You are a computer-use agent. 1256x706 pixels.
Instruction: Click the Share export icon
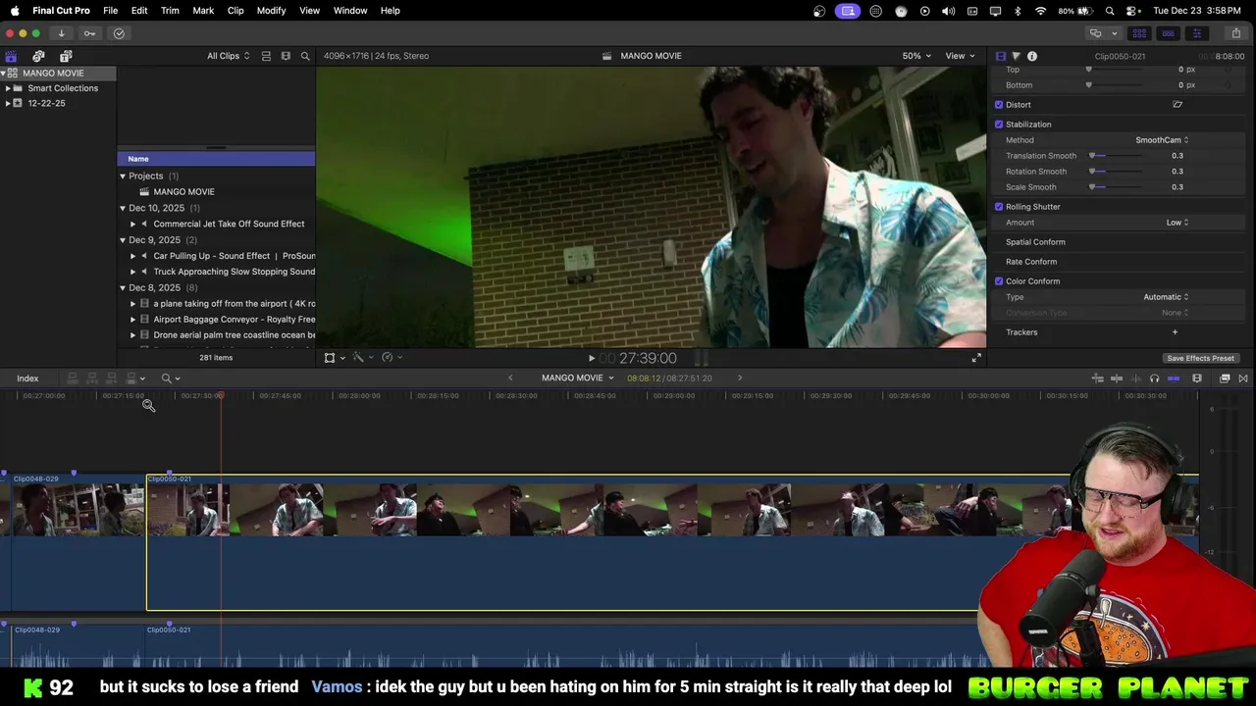pos(1235,33)
